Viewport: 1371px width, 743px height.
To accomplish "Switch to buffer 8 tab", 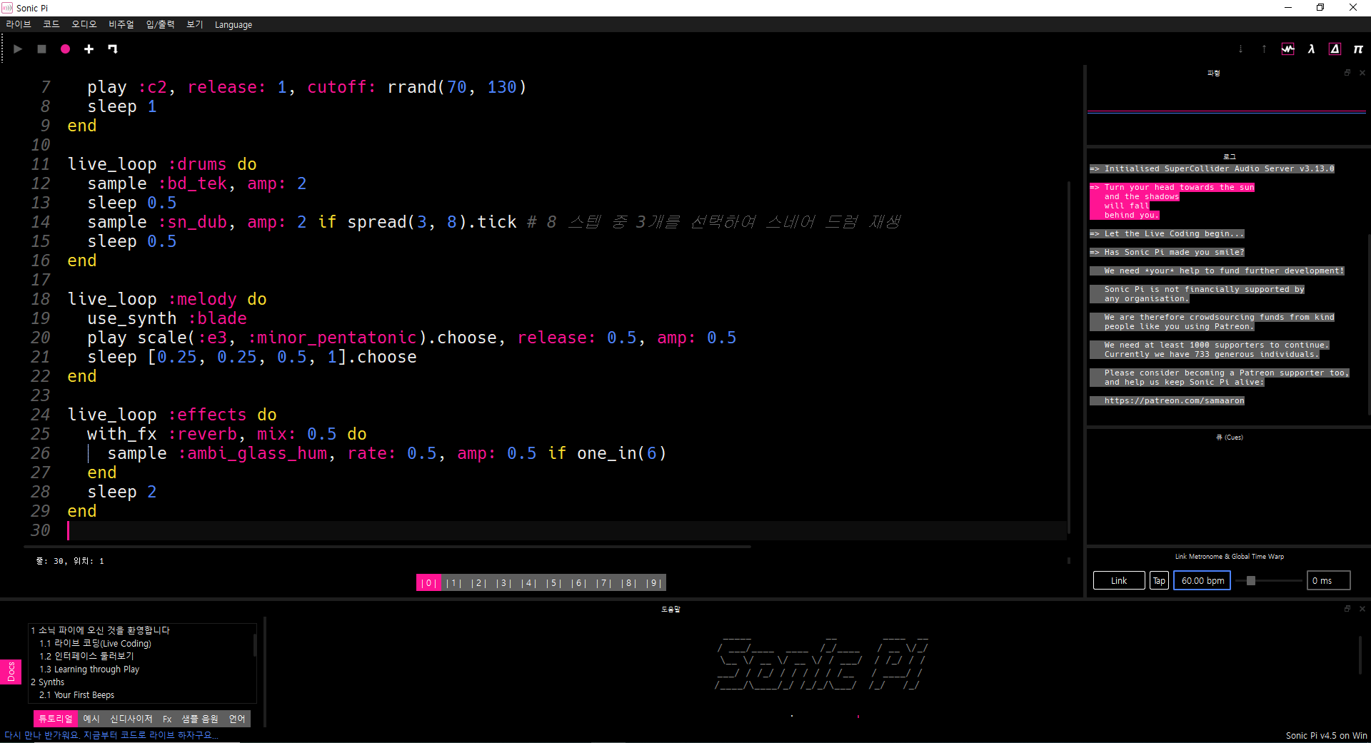I will tap(628, 583).
